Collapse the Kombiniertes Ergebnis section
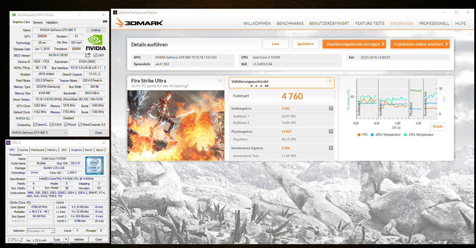The width and height of the screenshot is (476, 248). 331,148
